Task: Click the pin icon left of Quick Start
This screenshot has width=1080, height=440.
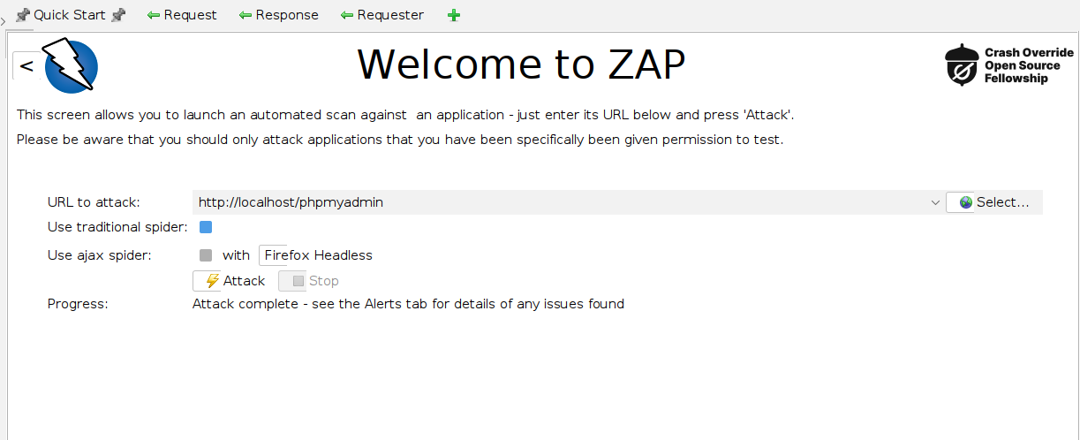Action: click(x=23, y=15)
